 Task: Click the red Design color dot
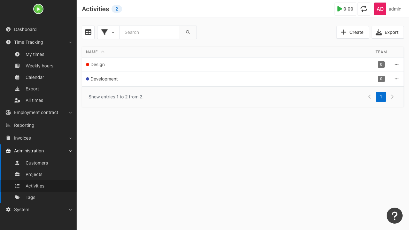tap(88, 65)
